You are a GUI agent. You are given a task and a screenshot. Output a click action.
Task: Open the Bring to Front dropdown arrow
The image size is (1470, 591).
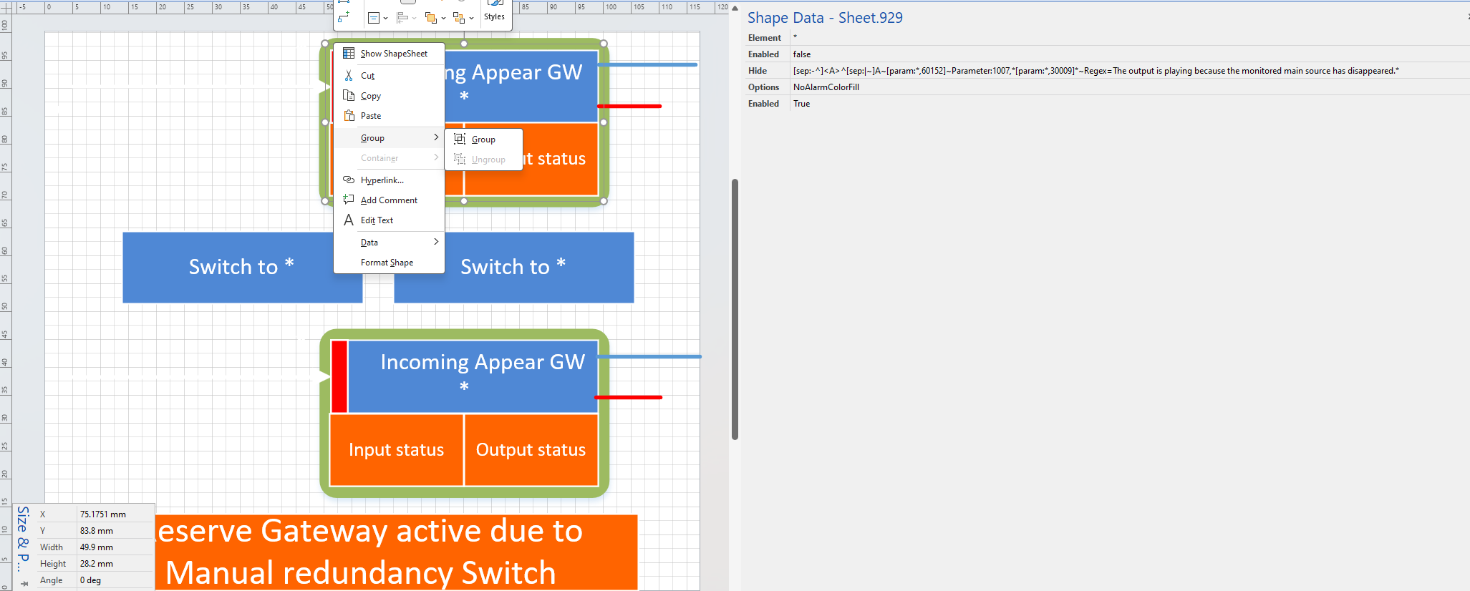click(443, 19)
